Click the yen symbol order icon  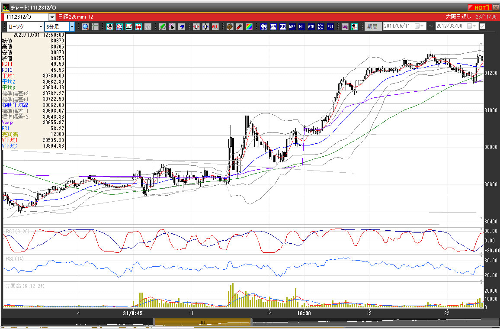(138, 27)
